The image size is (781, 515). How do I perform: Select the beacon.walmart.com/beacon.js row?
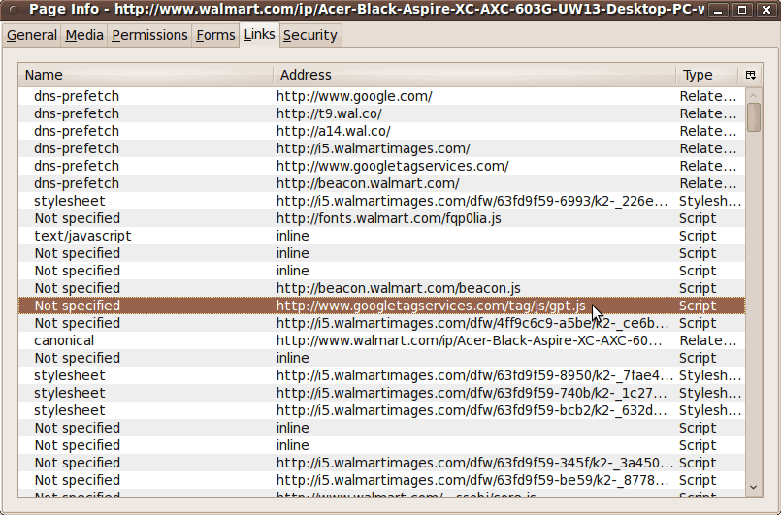(381, 288)
